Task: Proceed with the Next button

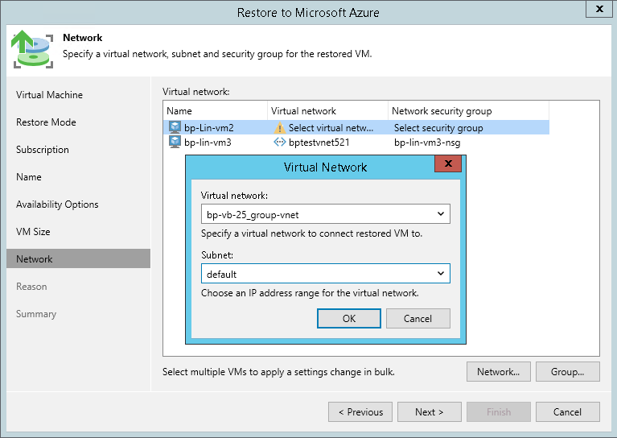Action: pyautogui.click(x=430, y=412)
